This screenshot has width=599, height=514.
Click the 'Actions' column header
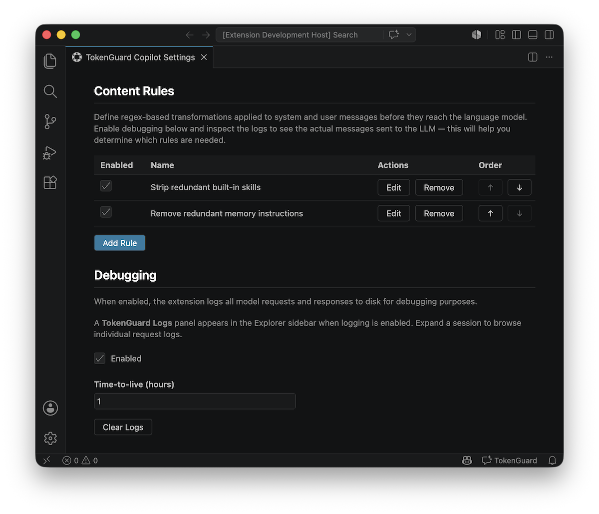coord(393,165)
